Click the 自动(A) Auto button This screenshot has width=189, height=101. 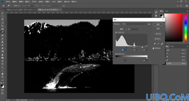click(158, 34)
